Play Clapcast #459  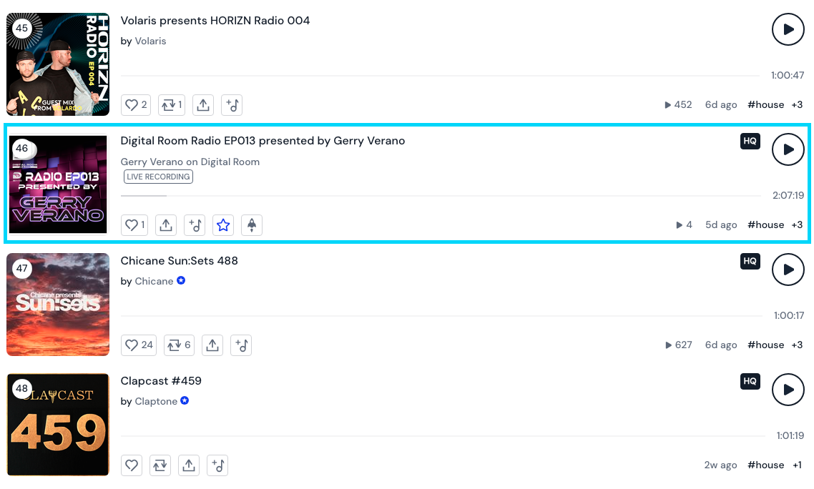[x=788, y=390]
